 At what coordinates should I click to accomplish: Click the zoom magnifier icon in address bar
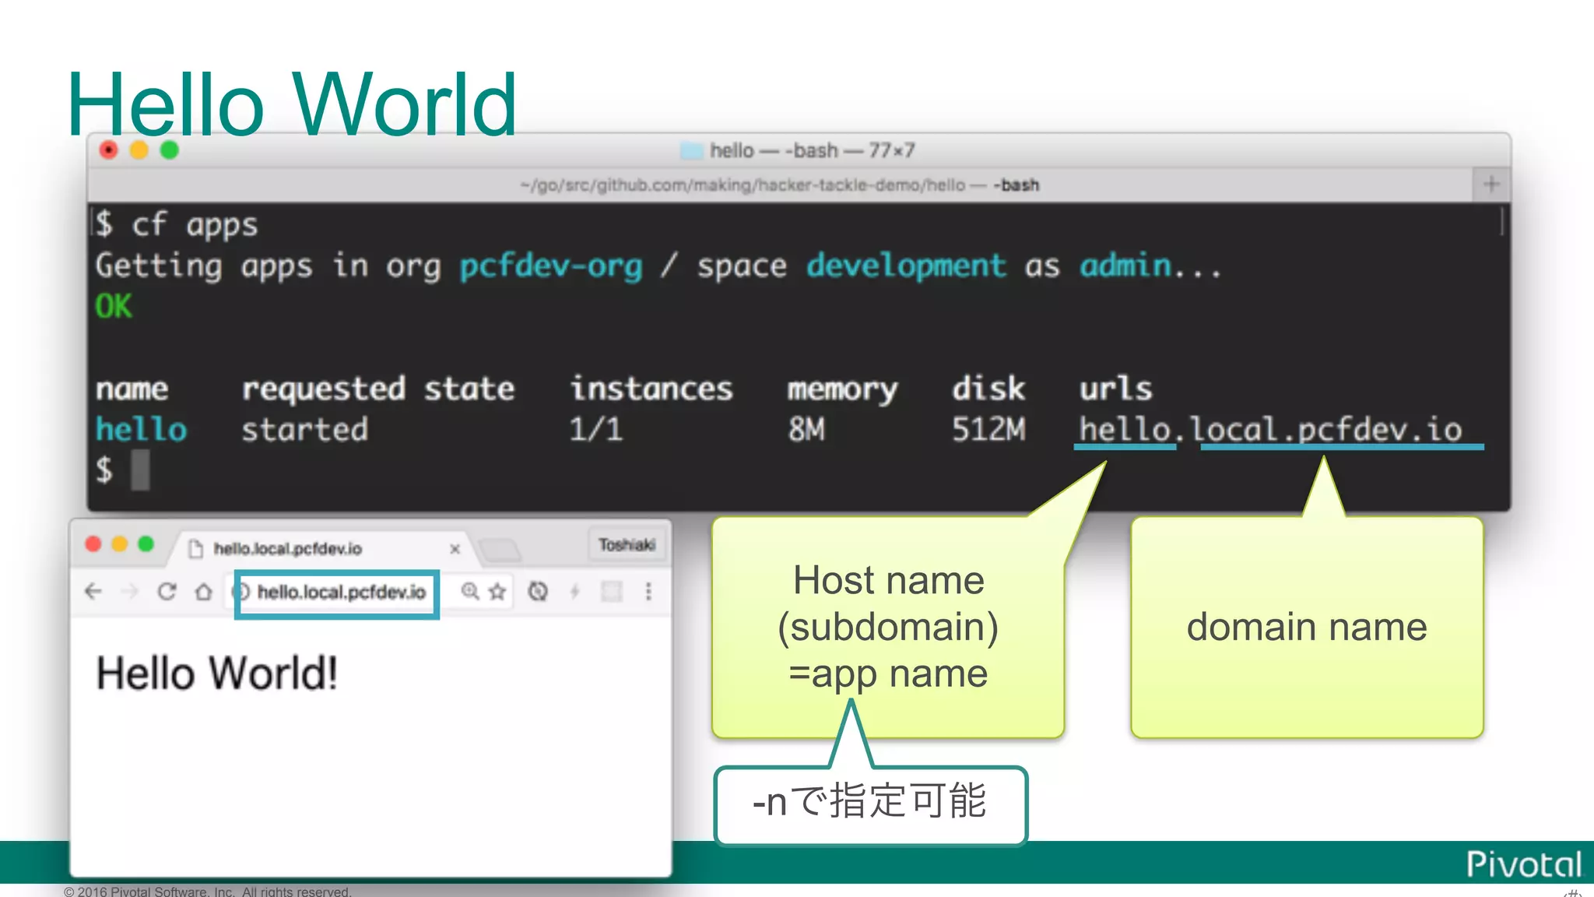(x=470, y=592)
